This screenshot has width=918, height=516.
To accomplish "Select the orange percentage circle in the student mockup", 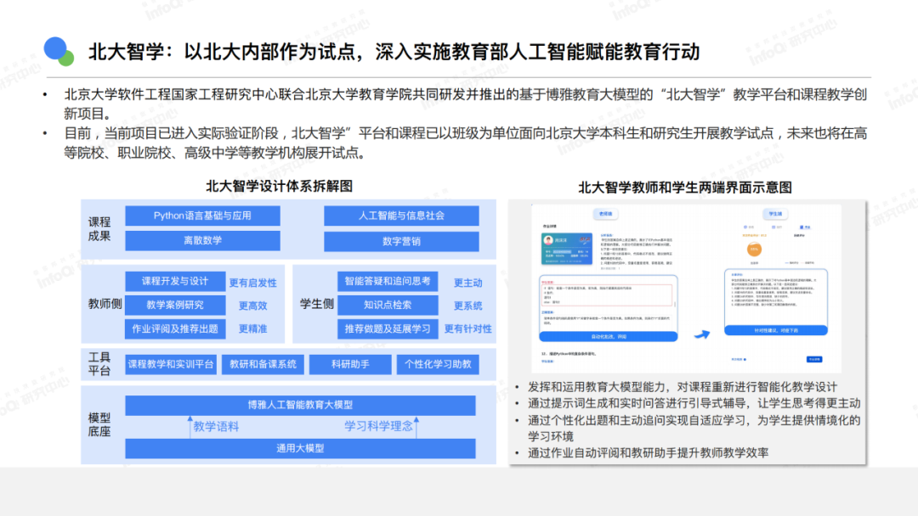I will 754,249.
